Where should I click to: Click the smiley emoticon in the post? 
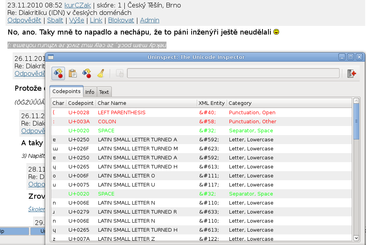(x=276, y=32)
